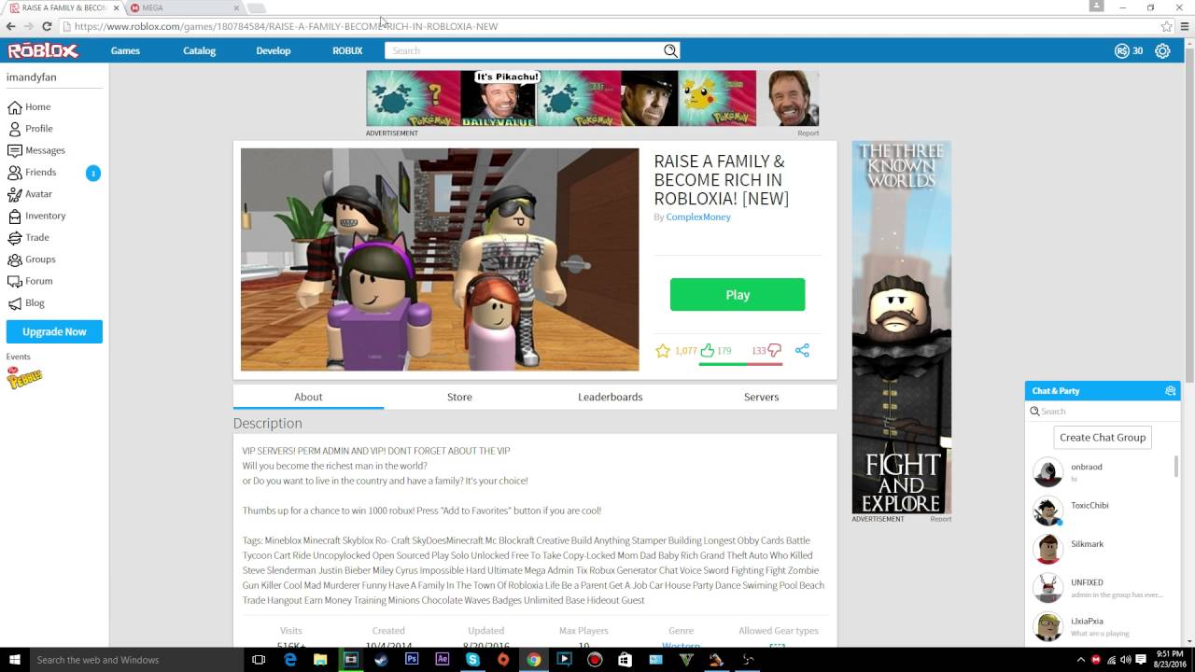This screenshot has height=672, width=1195.
Task: Open the settings gear icon
Action: [x=1162, y=51]
